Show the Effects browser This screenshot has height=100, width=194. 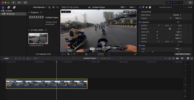click(x=188, y=58)
